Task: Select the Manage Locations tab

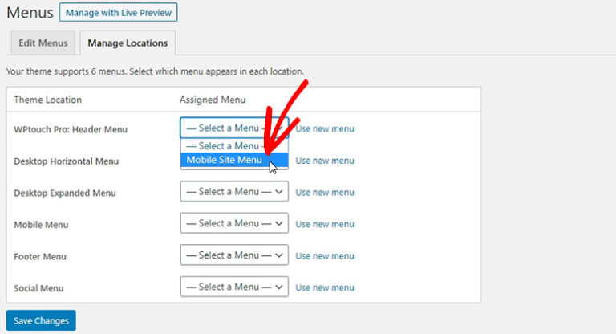Action: coord(128,43)
